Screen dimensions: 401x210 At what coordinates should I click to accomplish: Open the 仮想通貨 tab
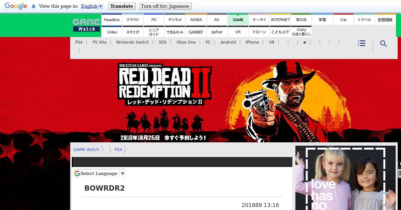tap(385, 19)
